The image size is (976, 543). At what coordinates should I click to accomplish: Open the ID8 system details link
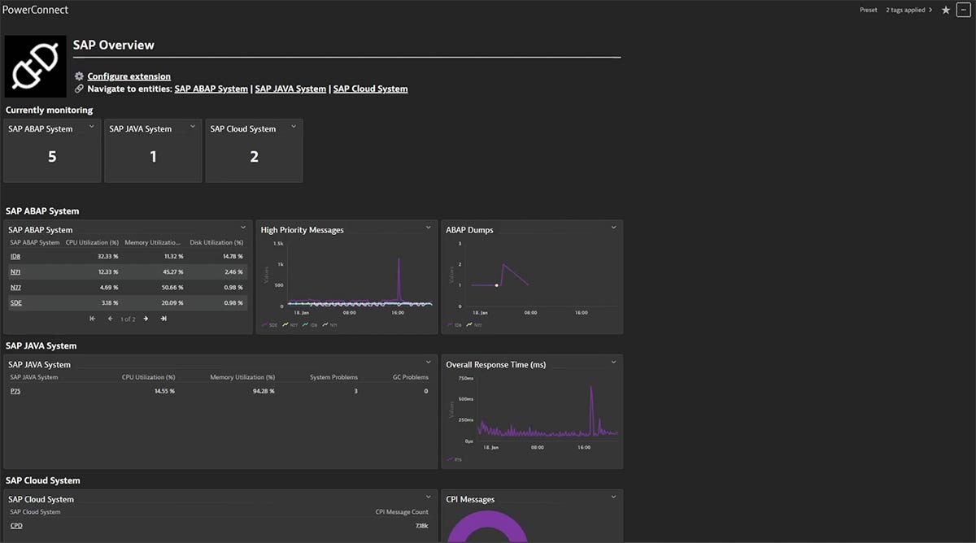point(15,256)
